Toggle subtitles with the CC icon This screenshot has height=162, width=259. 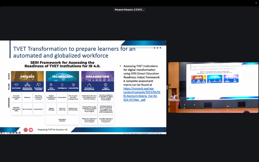11,133
